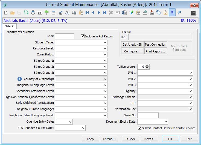Copy using the two pages icon

[x=74, y=13]
